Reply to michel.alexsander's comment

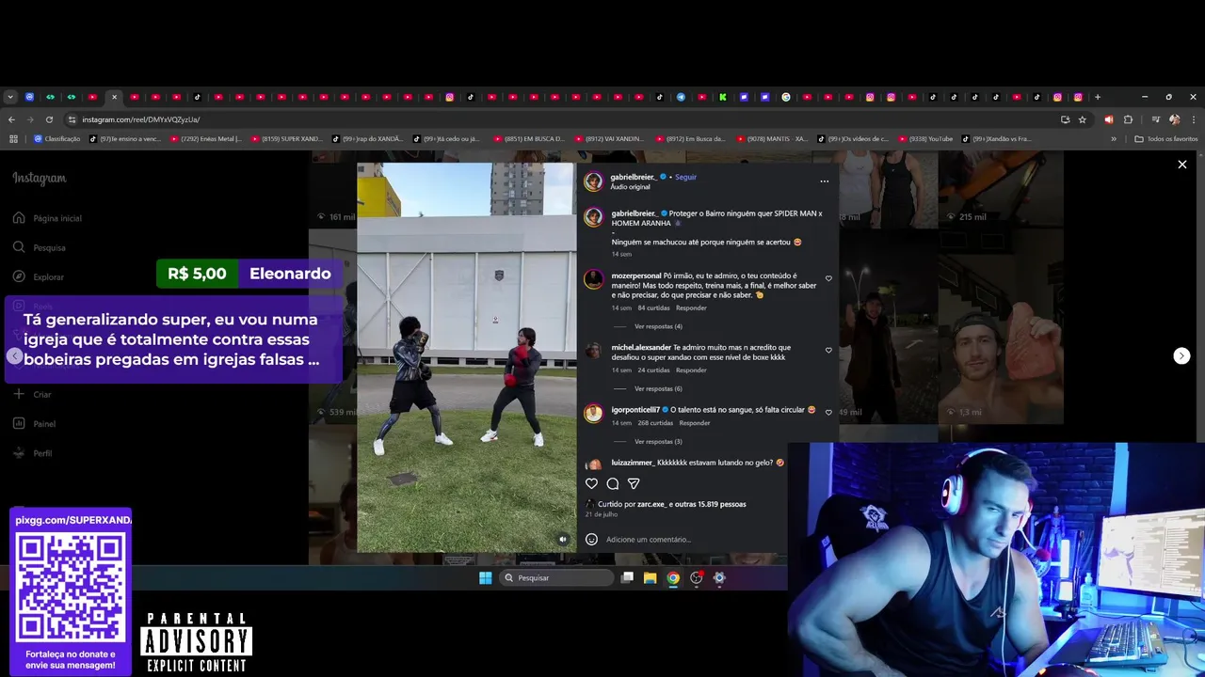691,370
